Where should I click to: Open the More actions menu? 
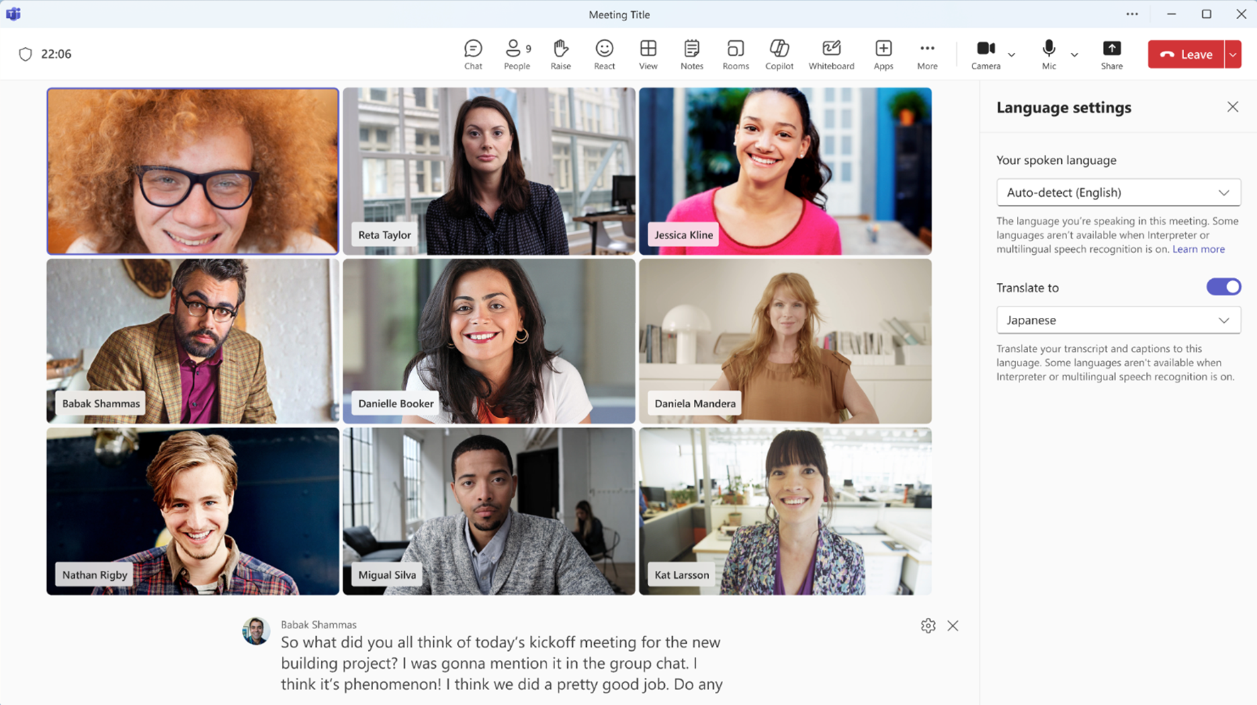927,54
